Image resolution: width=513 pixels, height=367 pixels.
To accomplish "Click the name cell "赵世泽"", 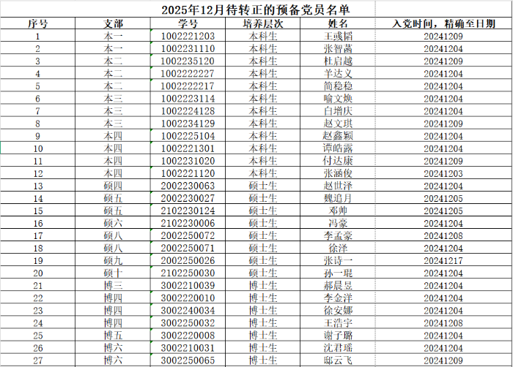I will tap(338, 186).
